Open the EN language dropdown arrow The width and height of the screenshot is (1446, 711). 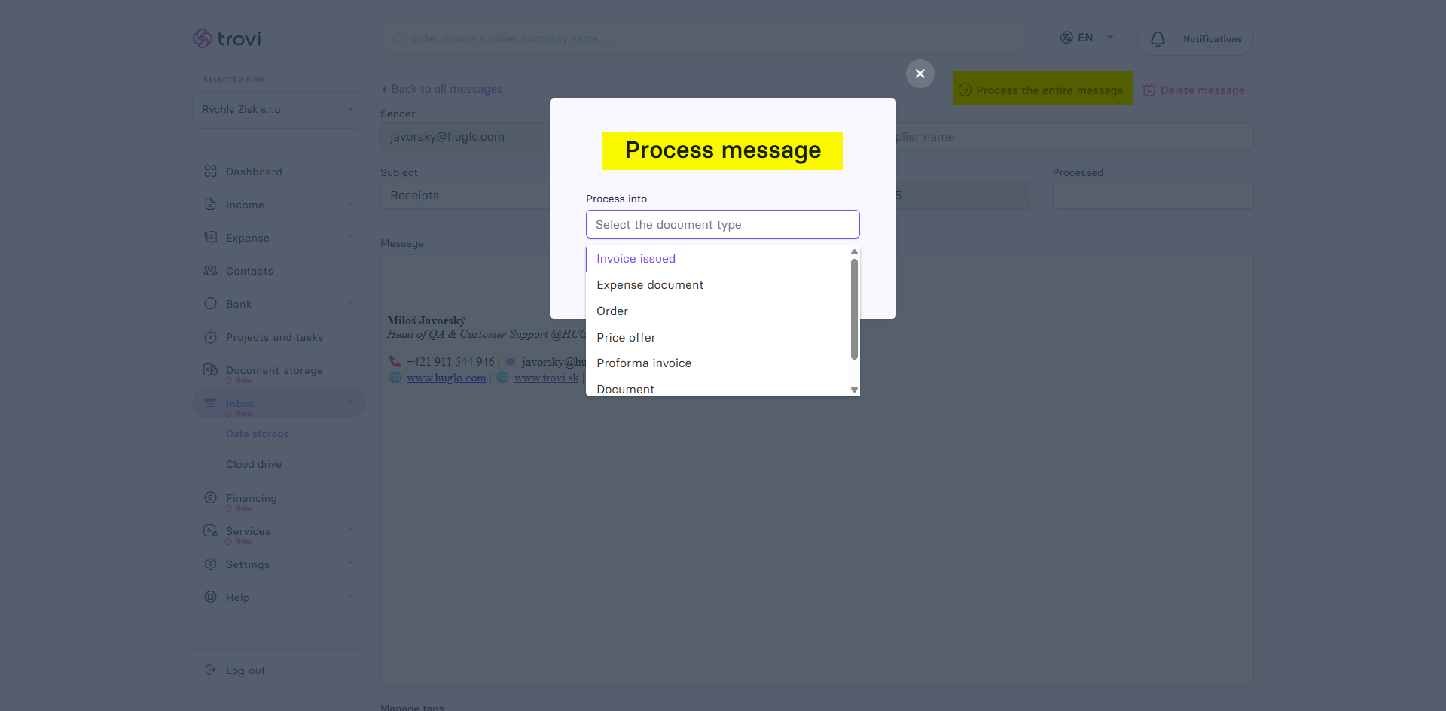(1110, 37)
